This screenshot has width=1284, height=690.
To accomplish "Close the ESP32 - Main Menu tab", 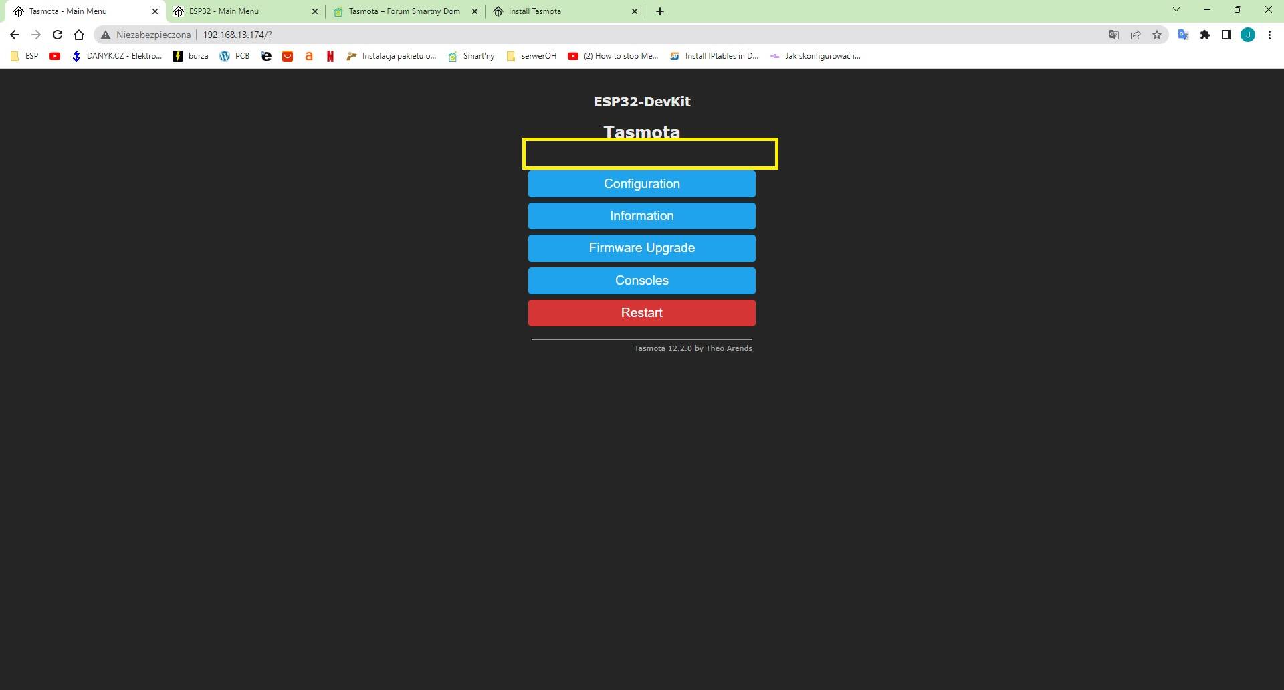I will tap(315, 11).
